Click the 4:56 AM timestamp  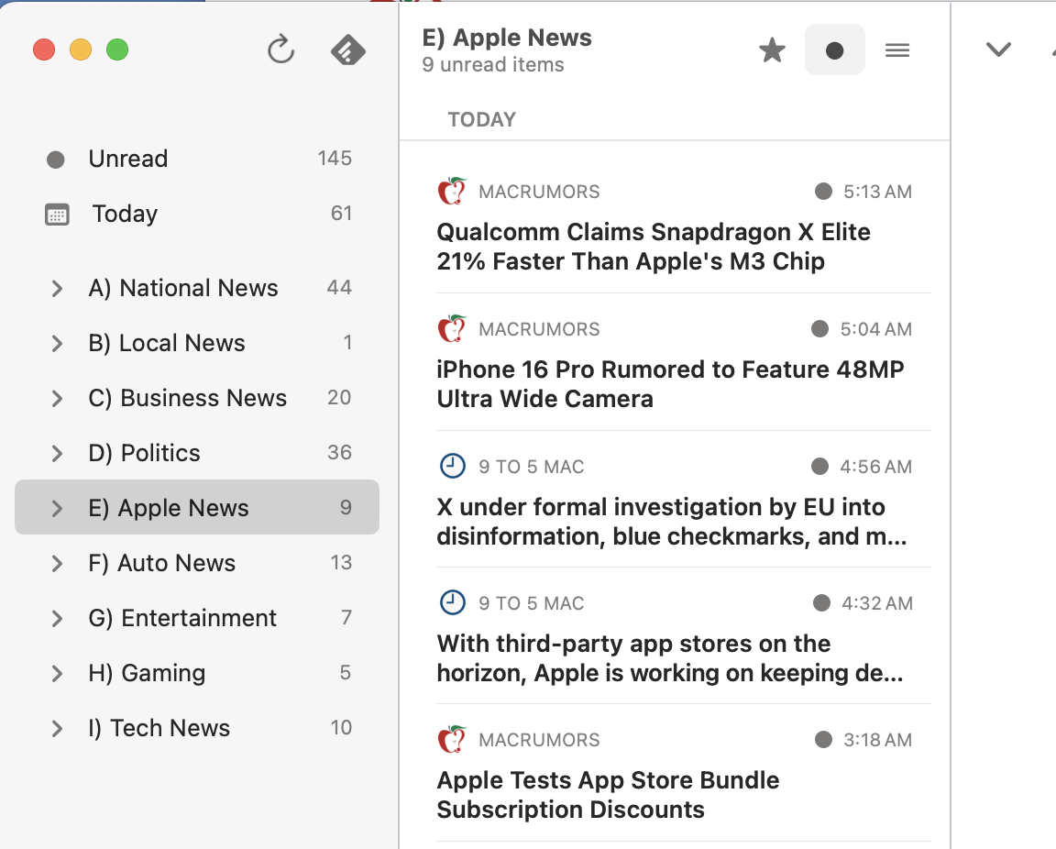click(875, 467)
